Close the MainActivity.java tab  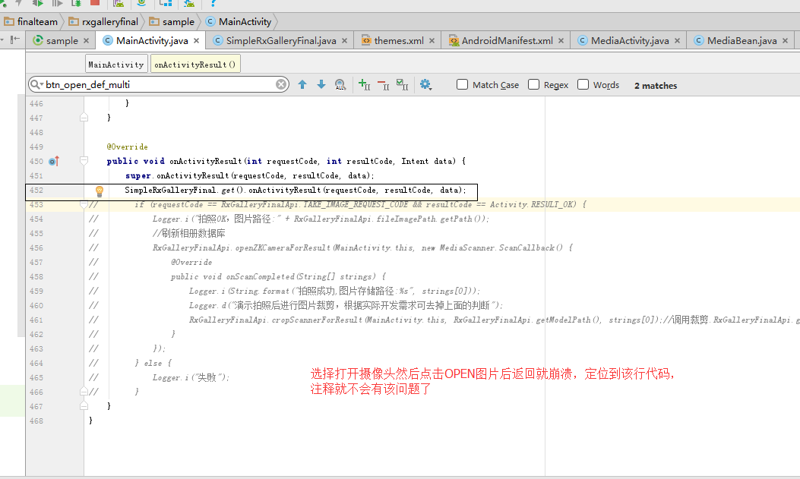[197, 41]
